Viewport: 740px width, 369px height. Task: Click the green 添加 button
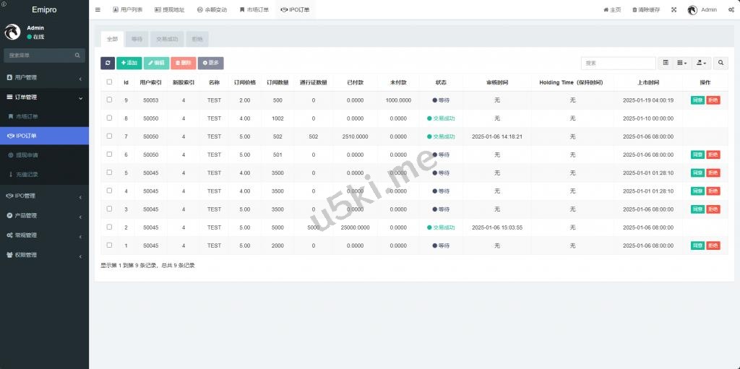coord(129,64)
